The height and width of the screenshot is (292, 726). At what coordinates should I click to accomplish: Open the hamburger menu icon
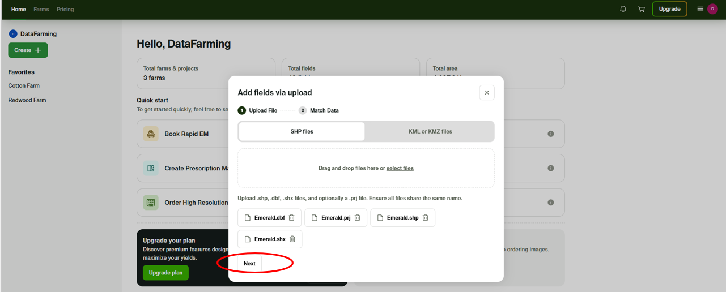[700, 9]
